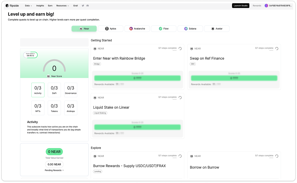Click the Liquid Staking tag
Image resolution: width=297 pixels, height=183 pixels.
point(100,113)
